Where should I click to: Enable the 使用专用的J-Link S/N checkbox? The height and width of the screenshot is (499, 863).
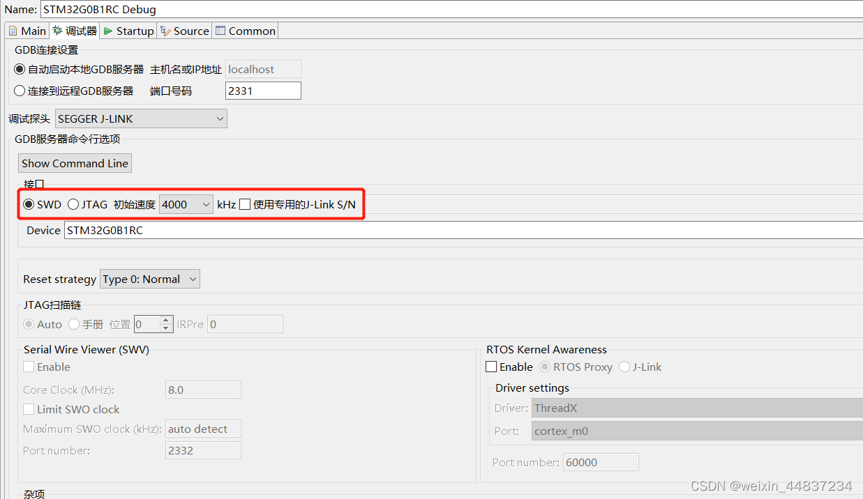tap(245, 204)
